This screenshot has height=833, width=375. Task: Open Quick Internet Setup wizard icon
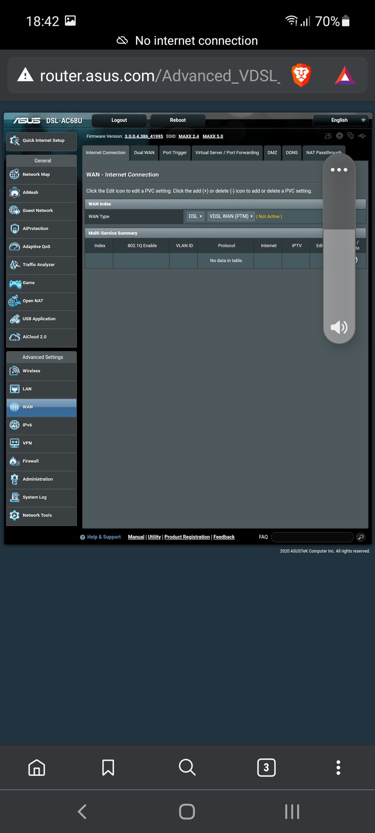[15, 141]
